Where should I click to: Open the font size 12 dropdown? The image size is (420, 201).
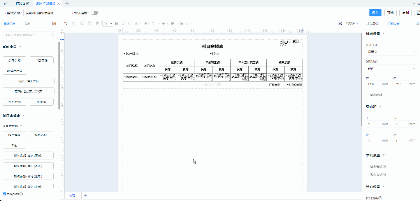coord(108,23)
